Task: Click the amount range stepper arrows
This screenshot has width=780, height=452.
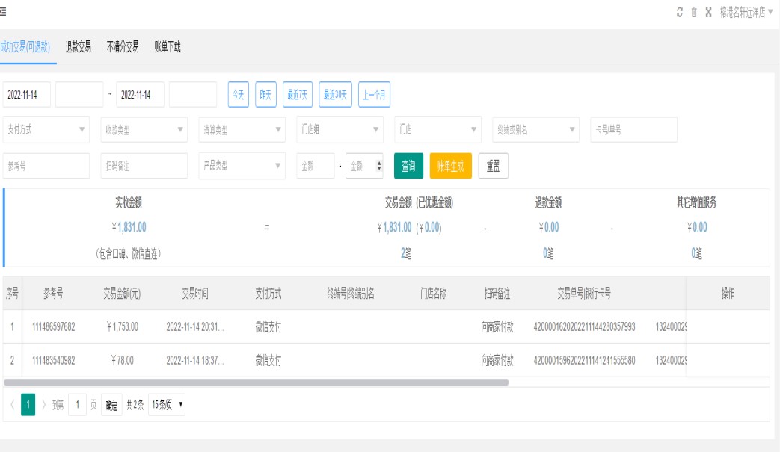Action: pyautogui.click(x=378, y=167)
